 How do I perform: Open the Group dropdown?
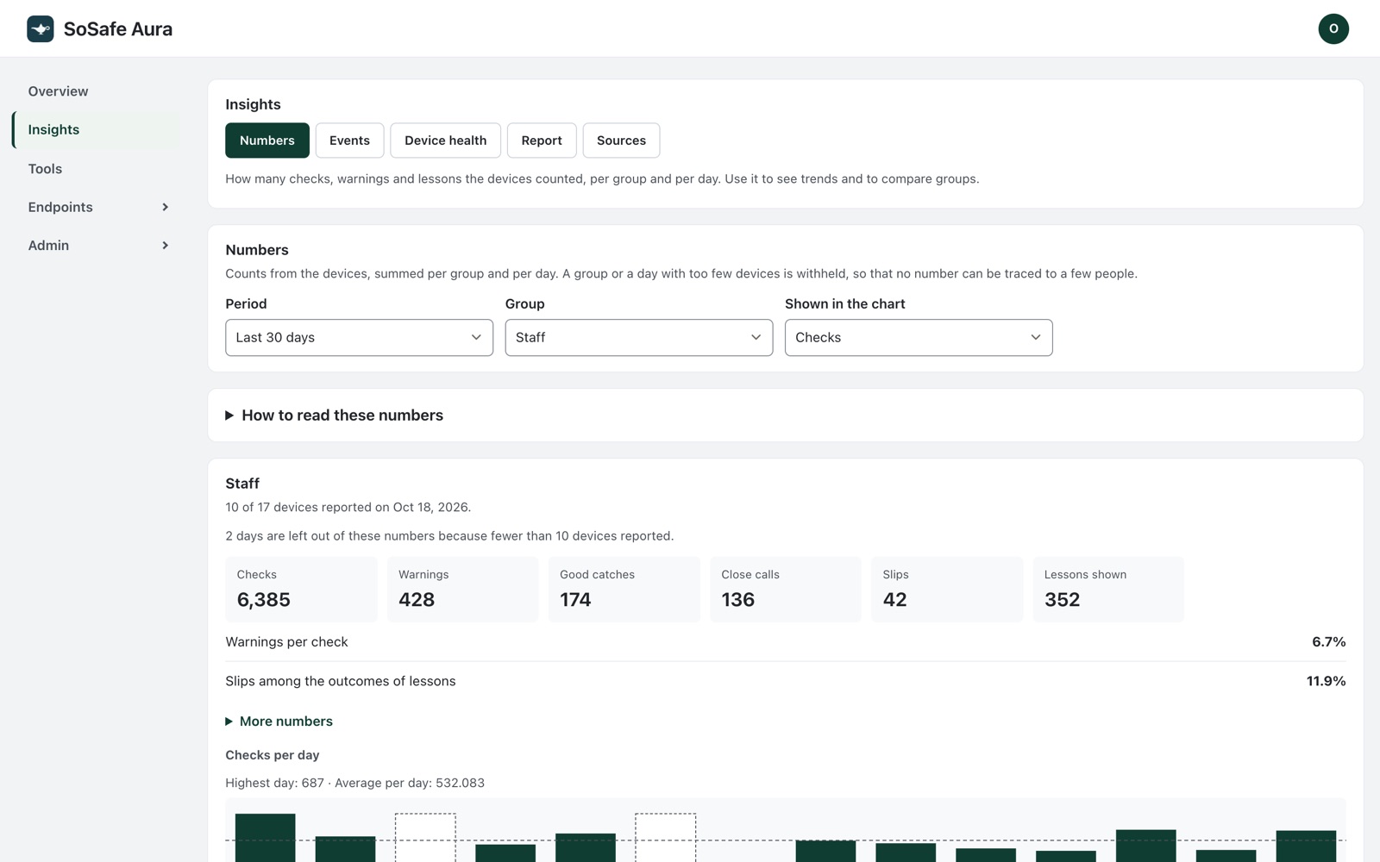coord(638,338)
